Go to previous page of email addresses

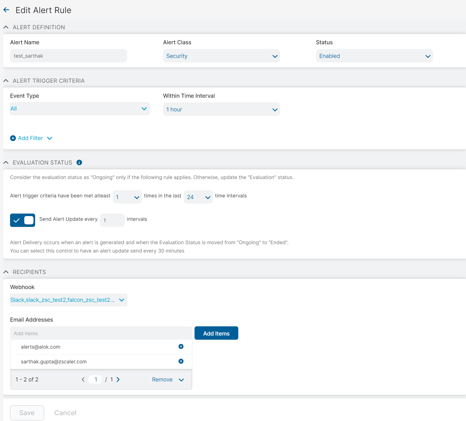click(x=83, y=380)
